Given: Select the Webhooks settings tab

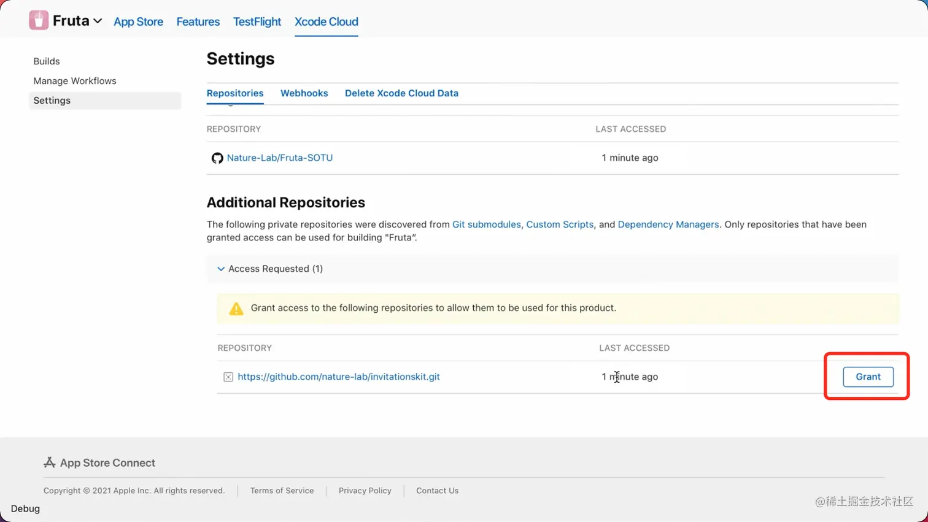Looking at the screenshot, I should click(x=304, y=93).
